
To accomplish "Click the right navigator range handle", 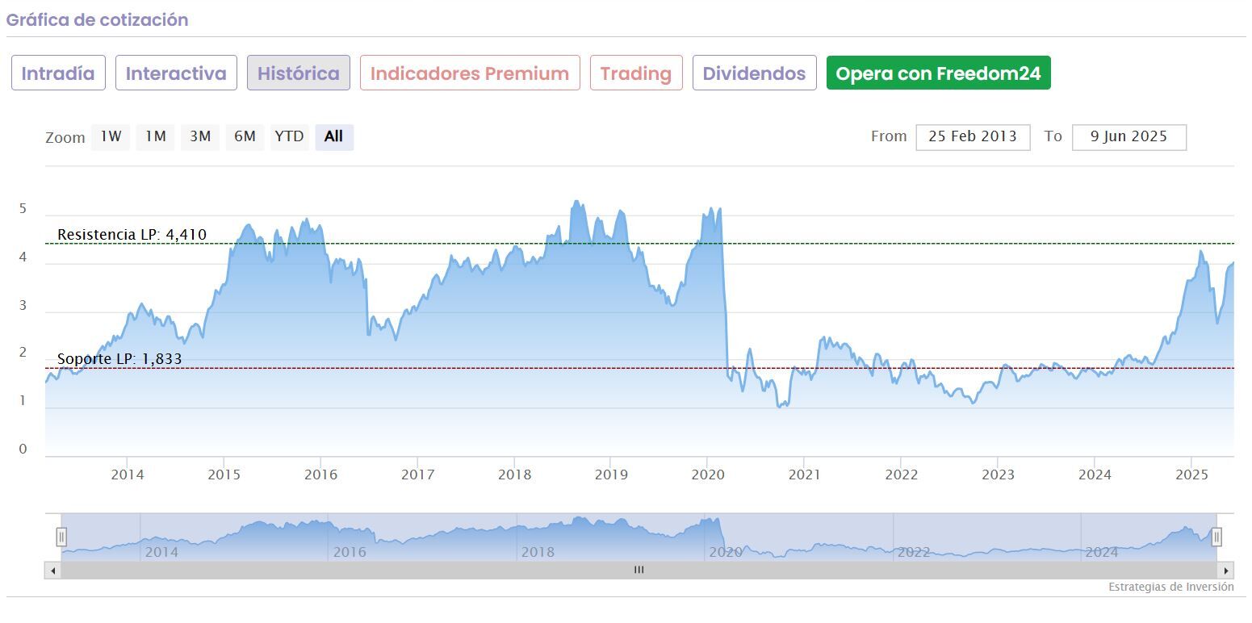I will click(1216, 537).
